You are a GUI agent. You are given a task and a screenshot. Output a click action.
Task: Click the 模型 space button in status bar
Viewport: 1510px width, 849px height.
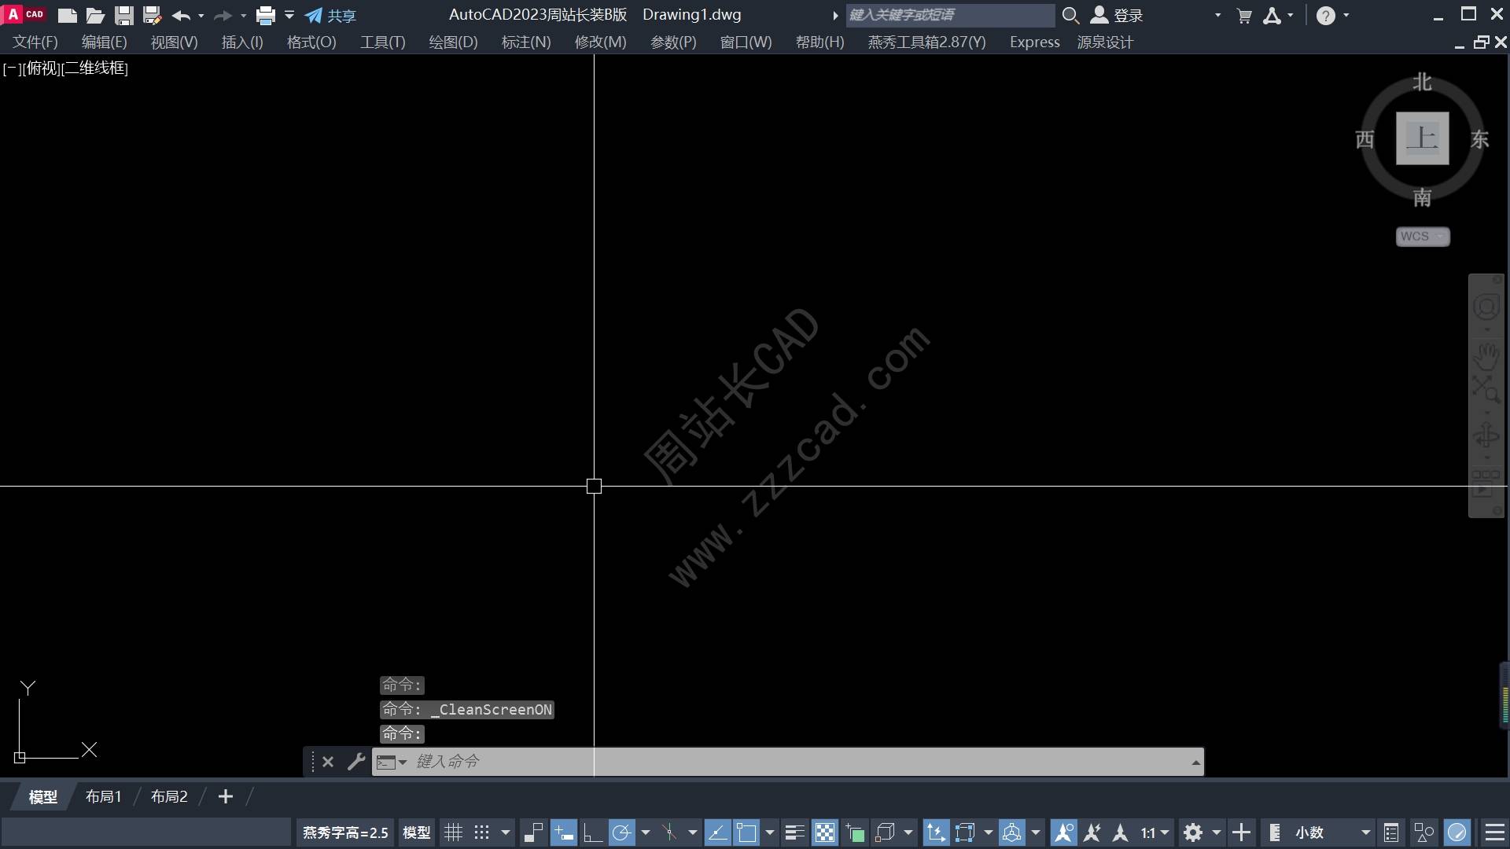click(416, 832)
